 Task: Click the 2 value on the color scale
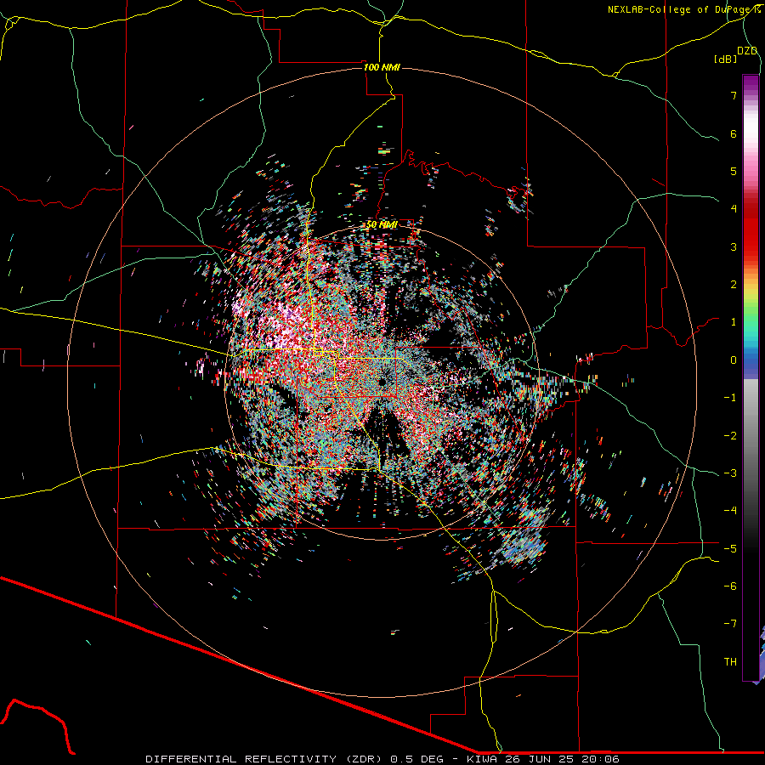(x=734, y=285)
